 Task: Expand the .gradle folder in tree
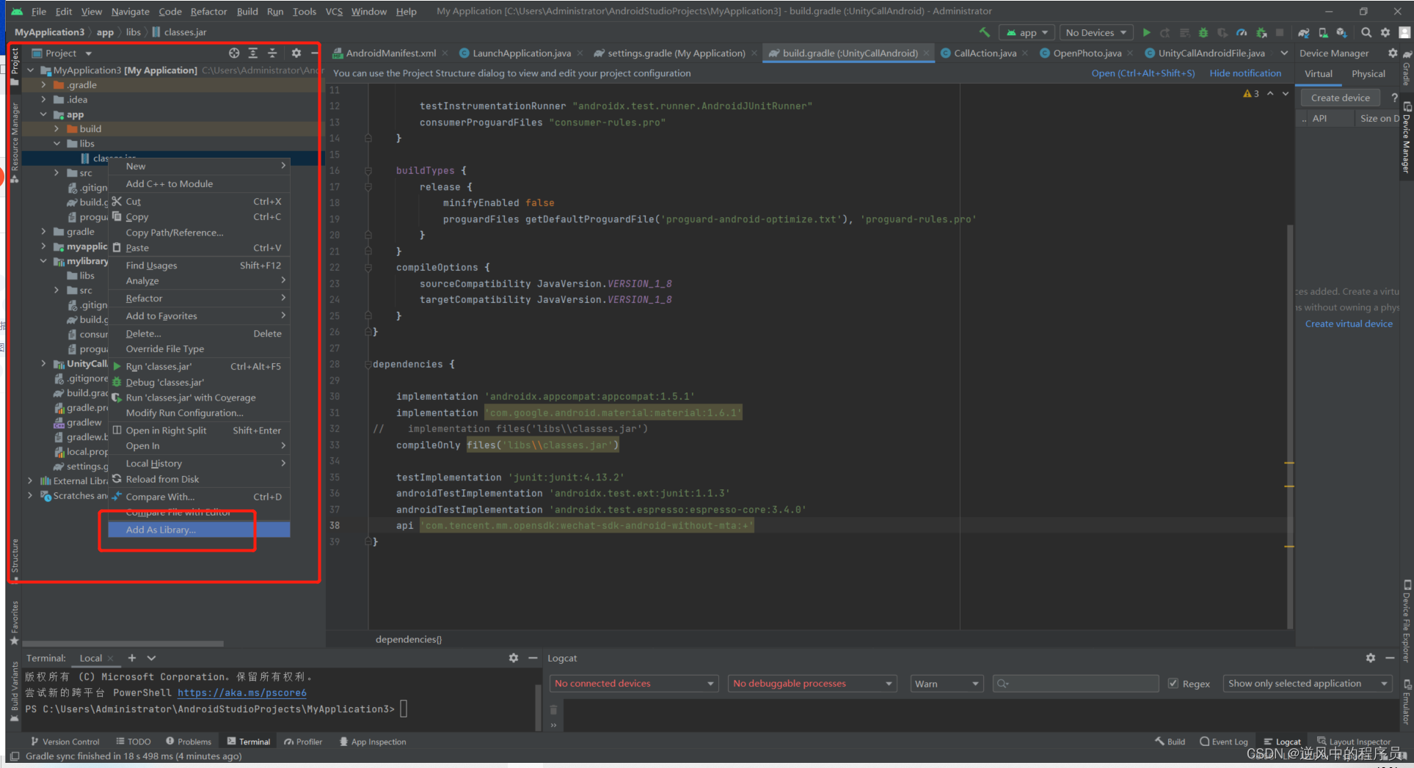(x=43, y=85)
